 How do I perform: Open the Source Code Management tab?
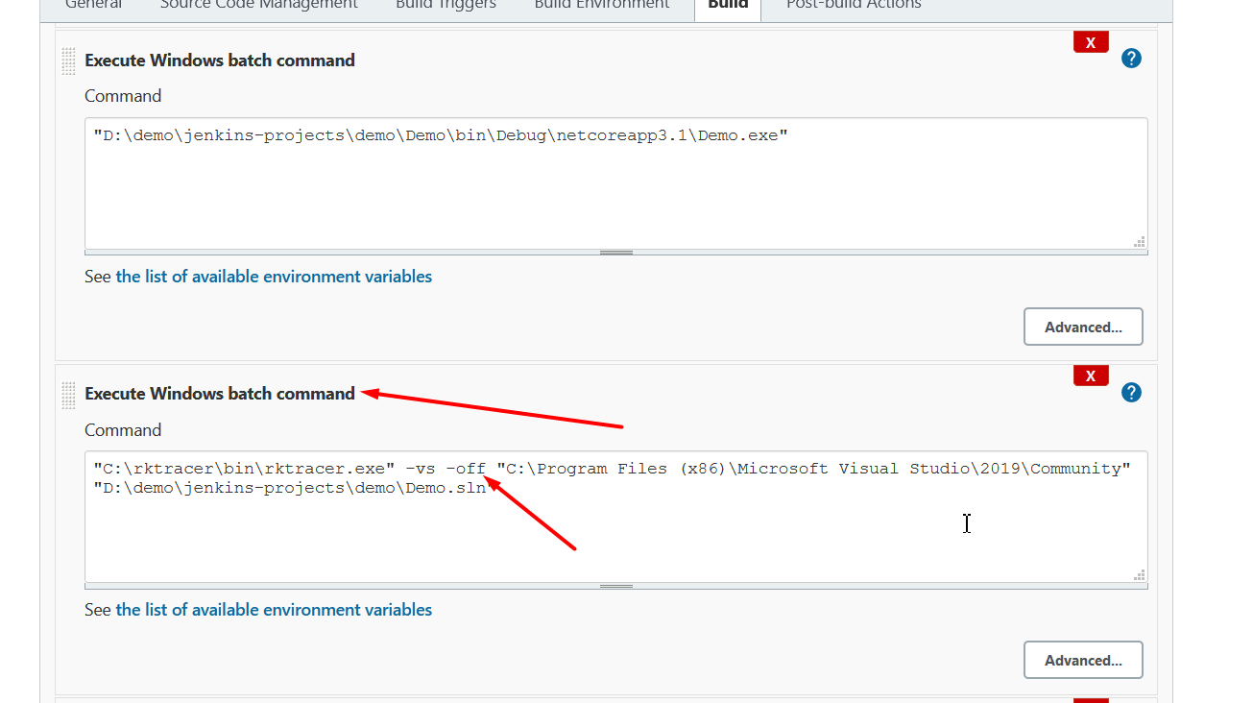(x=257, y=5)
